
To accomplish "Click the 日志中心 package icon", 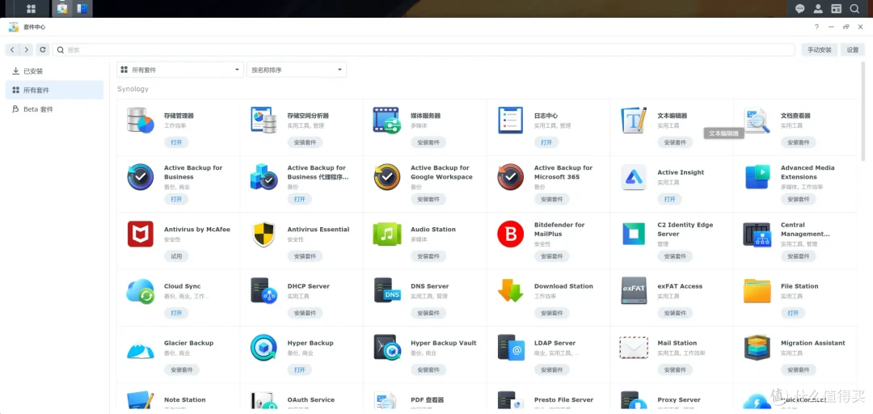I will click(511, 120).
